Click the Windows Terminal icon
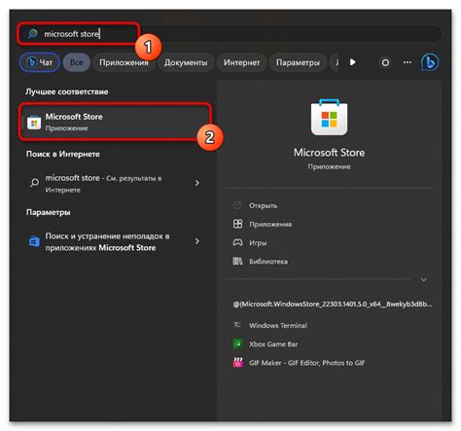Viewport: 461px width, 431px height. 237,325
